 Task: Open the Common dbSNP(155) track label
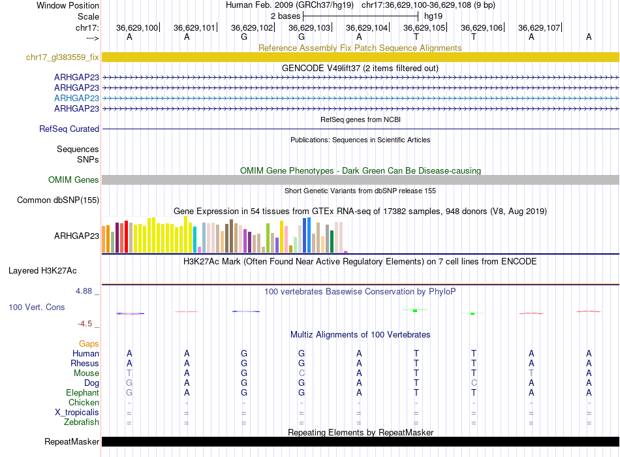(x=58, y=200)
